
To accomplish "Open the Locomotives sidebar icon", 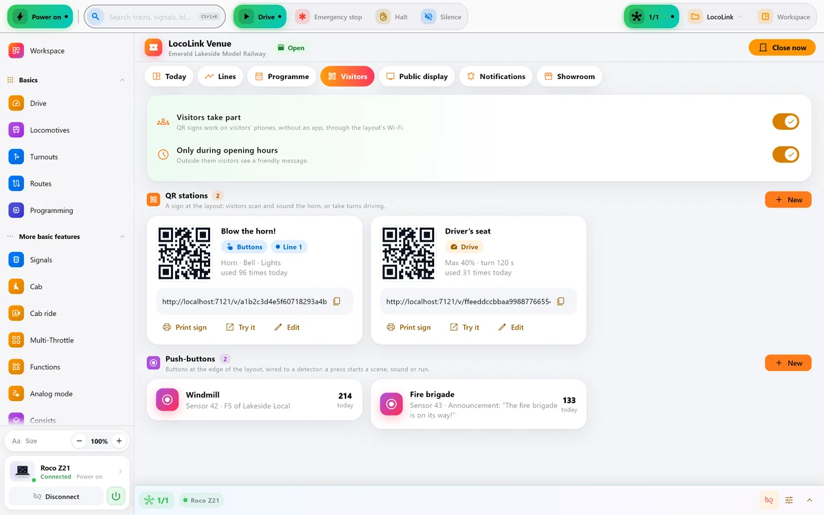I will pos(16,130).
